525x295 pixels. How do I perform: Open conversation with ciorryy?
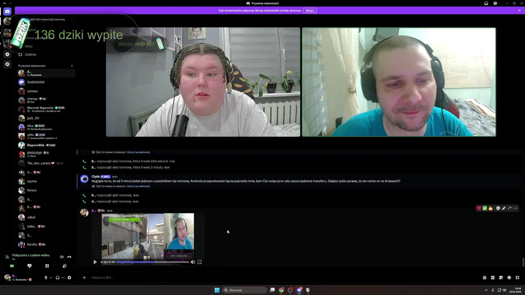coord(46,100)
